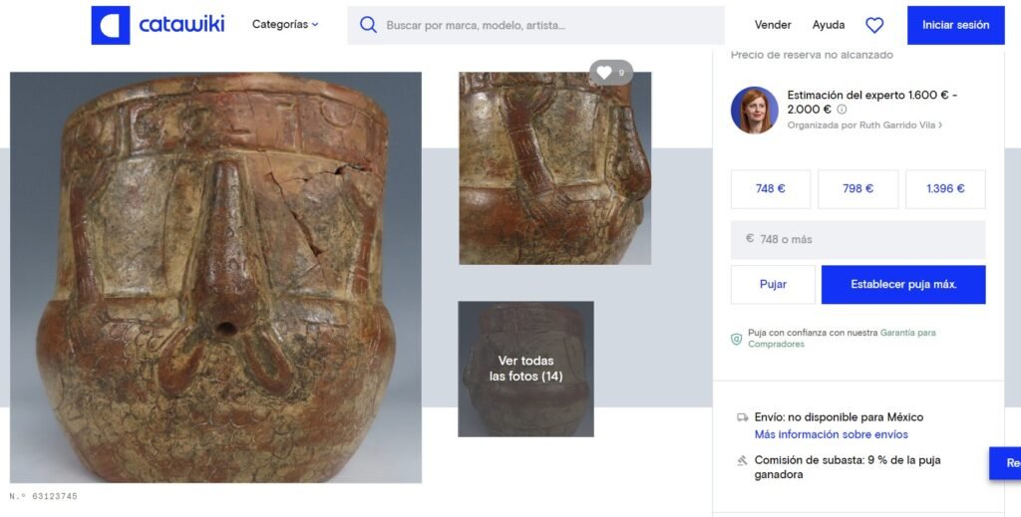Click the Iniciar sesión button
1021x517 pixels.
pyautogui.click(x=955, y=25)
